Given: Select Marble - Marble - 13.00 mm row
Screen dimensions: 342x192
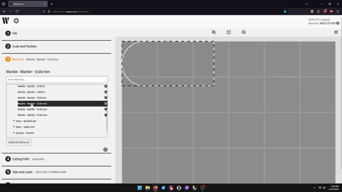Looking at the screenshot, I should pos(62,104).
